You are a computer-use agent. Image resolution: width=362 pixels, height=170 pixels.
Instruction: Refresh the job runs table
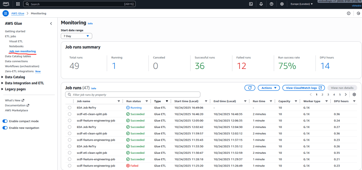[x=250, y=88]
